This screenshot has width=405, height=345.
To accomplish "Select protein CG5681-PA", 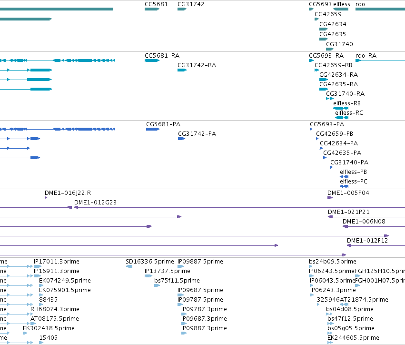I will point(163,124).
